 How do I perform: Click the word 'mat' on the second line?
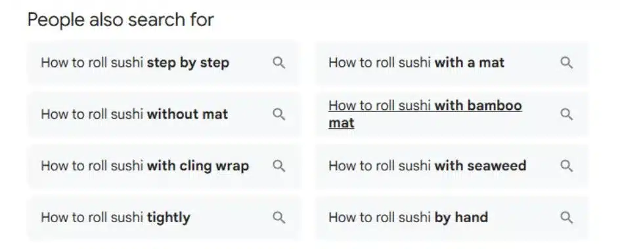[342, 123]
